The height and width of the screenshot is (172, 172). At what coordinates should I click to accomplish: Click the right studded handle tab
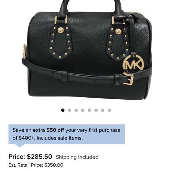118,44
